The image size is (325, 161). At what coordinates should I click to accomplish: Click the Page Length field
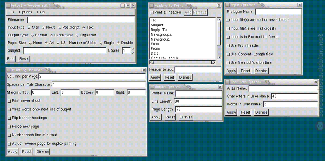point(199,109)
